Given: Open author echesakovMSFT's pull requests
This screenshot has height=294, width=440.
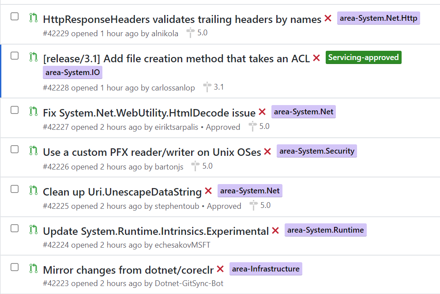Looking at the screenshot, I should (182, 245).
